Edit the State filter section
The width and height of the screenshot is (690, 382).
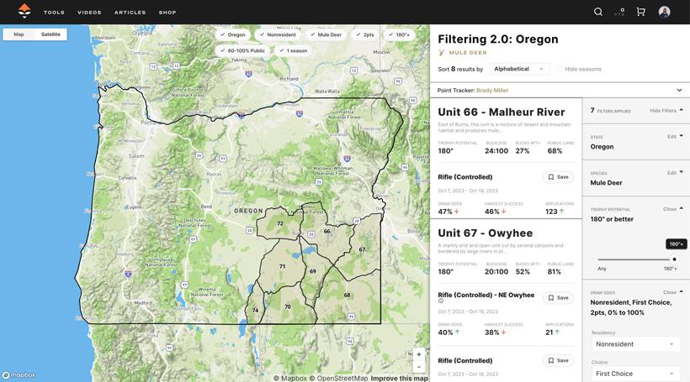tap(675, 137)
